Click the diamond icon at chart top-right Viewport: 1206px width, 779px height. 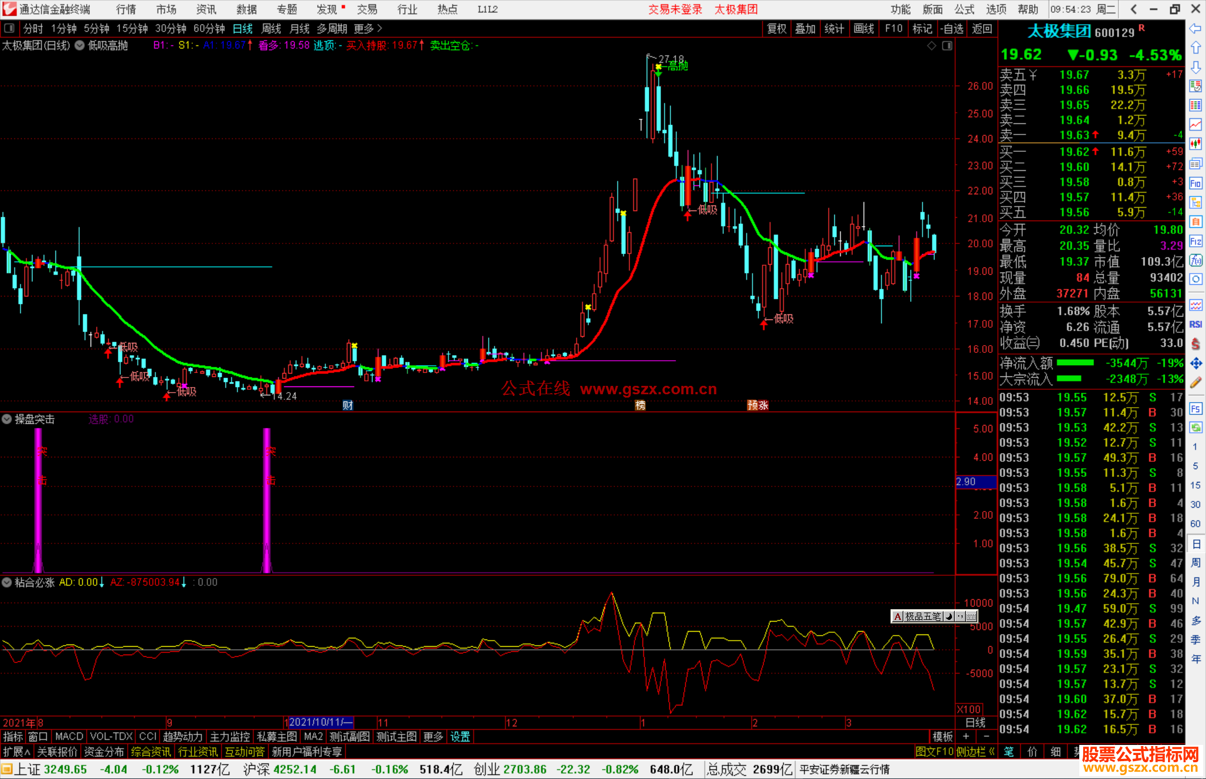tap(931, 46)
